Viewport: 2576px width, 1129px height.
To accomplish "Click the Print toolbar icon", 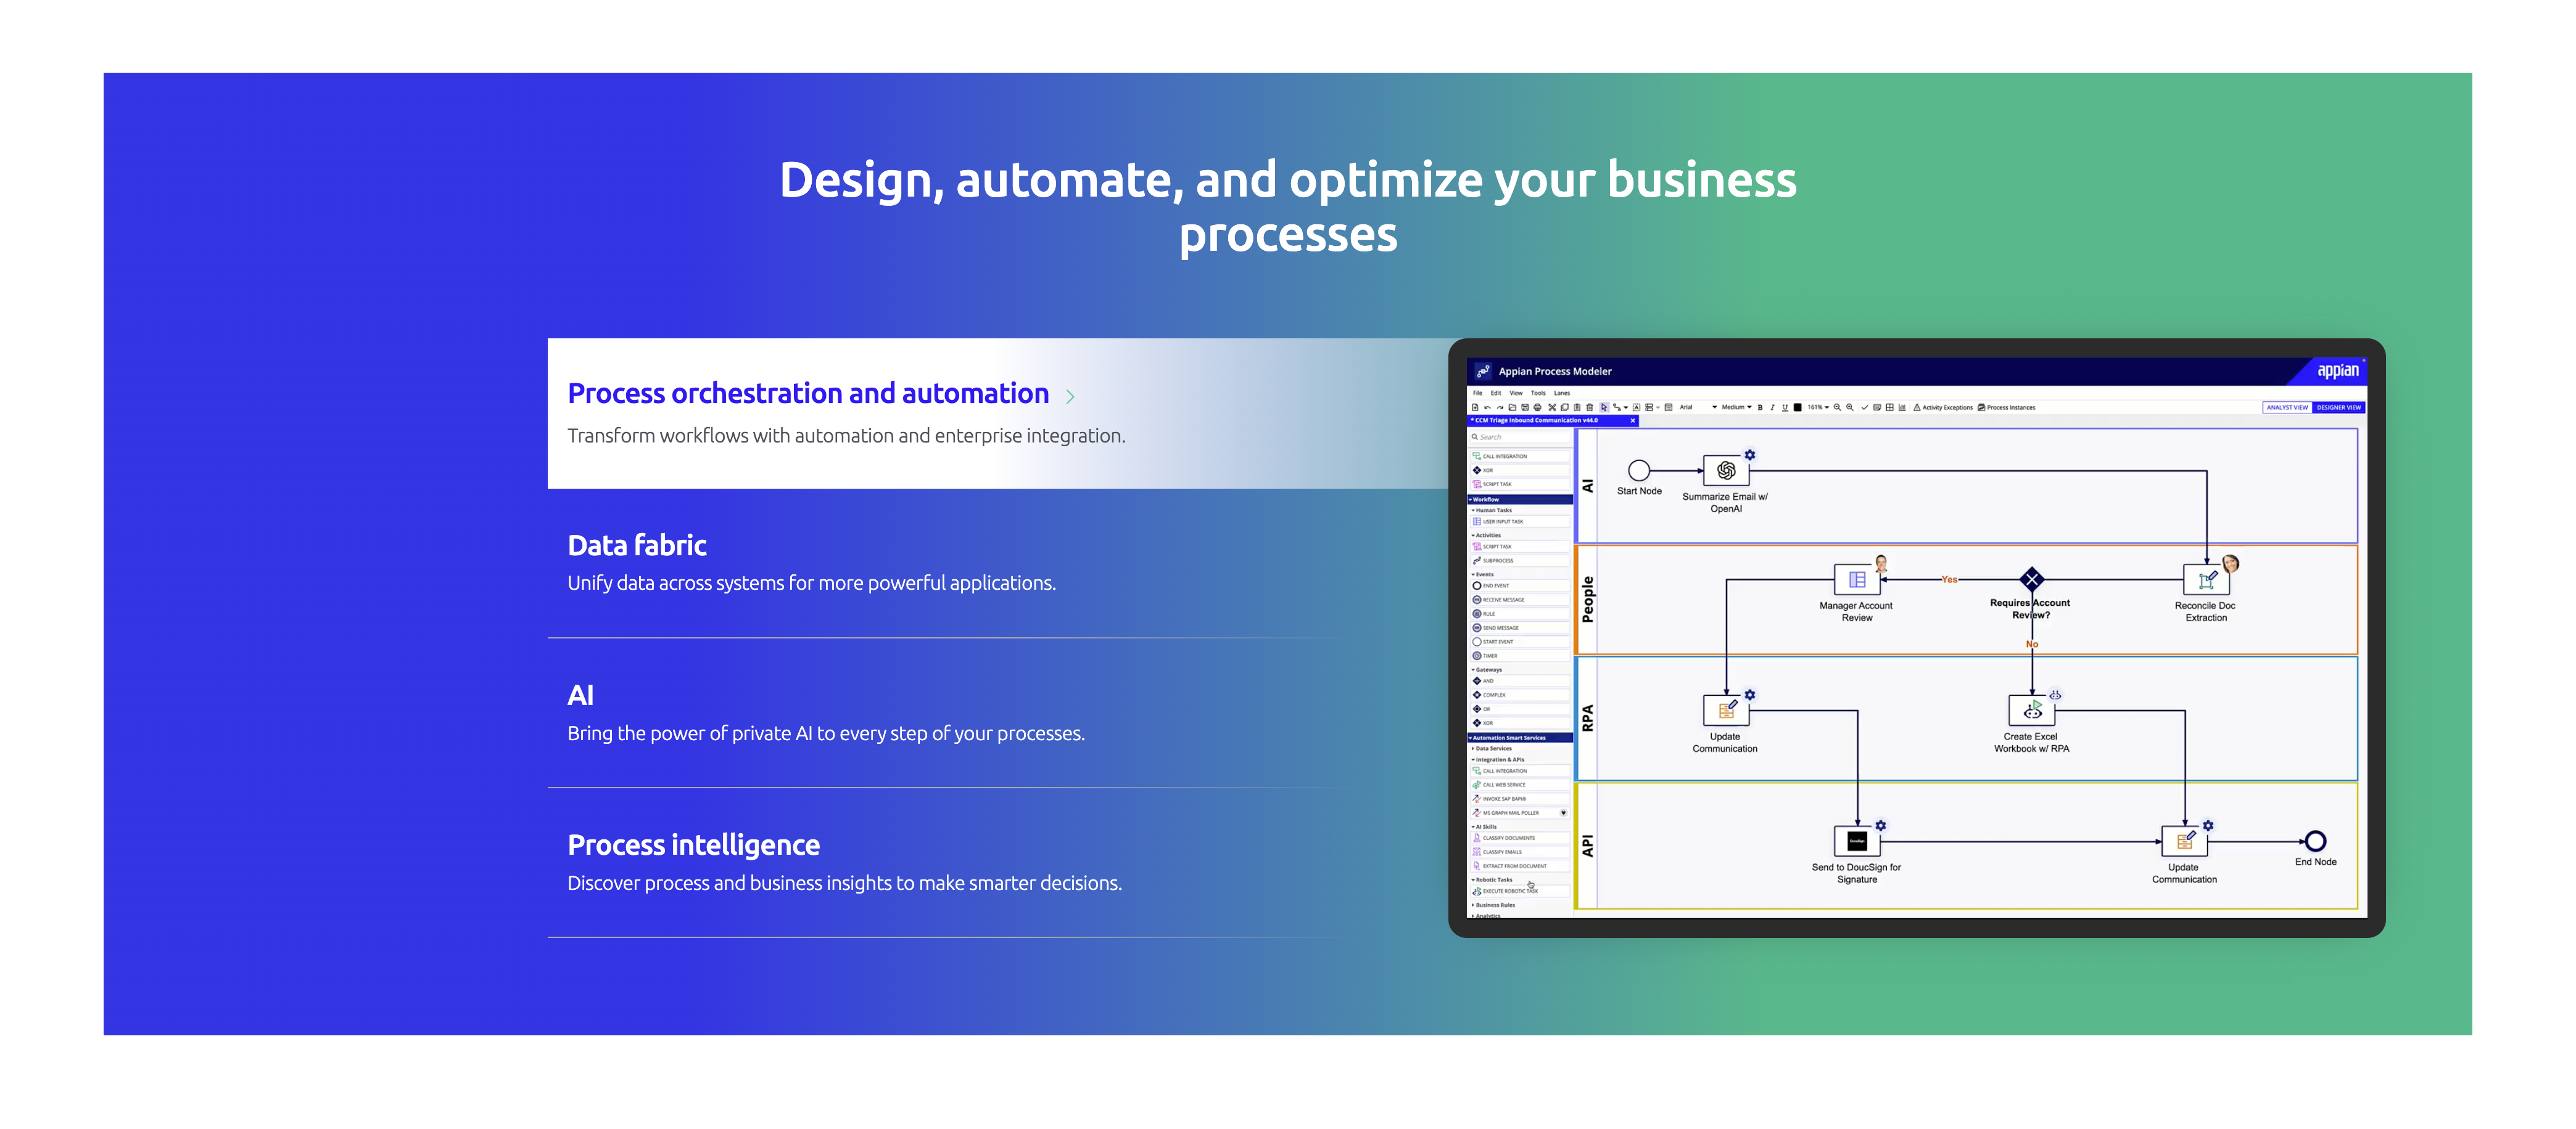I will tap(1538, 407).
